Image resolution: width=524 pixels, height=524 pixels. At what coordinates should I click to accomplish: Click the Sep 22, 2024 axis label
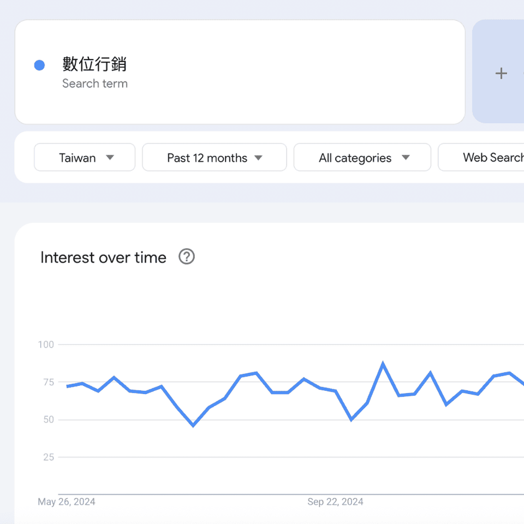coord(335,502)
